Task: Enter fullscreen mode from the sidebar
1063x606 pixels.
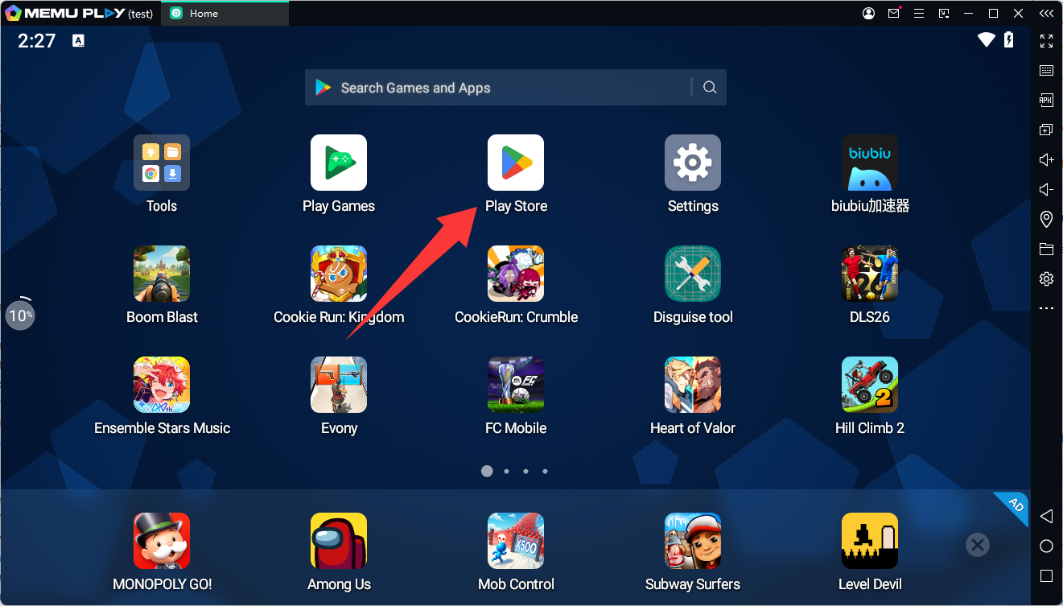Action: pyautogui.click(x=1046, y=41)
